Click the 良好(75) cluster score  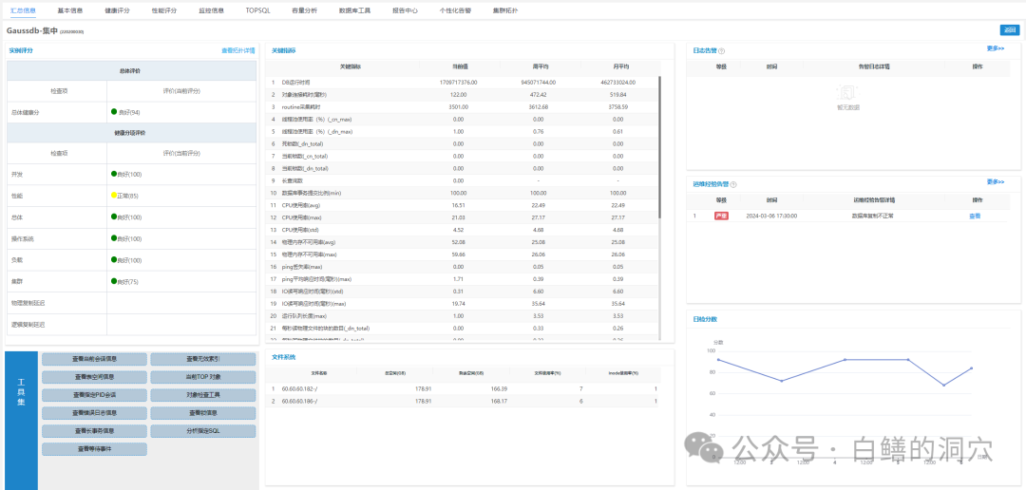[129, 281]
